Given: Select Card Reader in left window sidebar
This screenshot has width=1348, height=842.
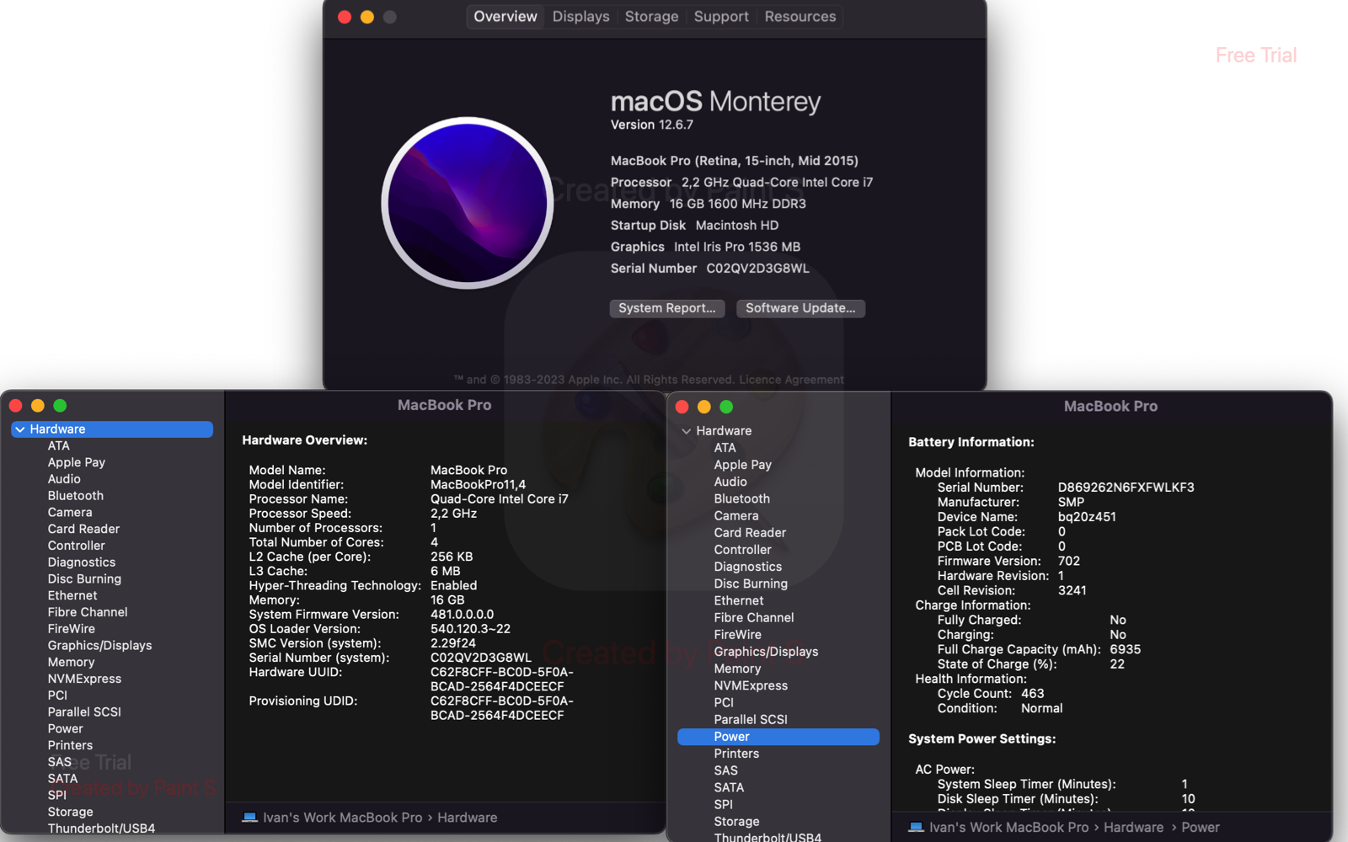Looking at the screenshot, I should [83, 529].
